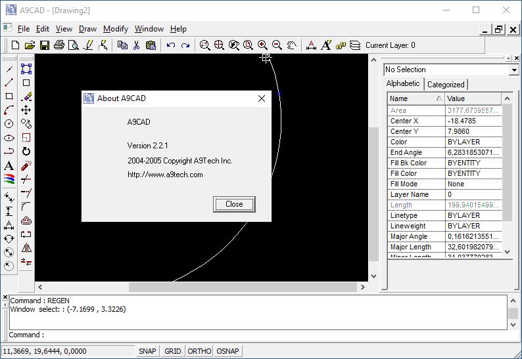Choose the Fillet corner tool
522x359 pixels.
[x=26, y=207]
